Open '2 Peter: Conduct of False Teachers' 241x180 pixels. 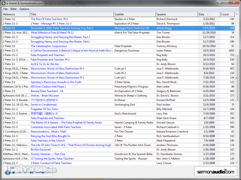pos(51,163)
